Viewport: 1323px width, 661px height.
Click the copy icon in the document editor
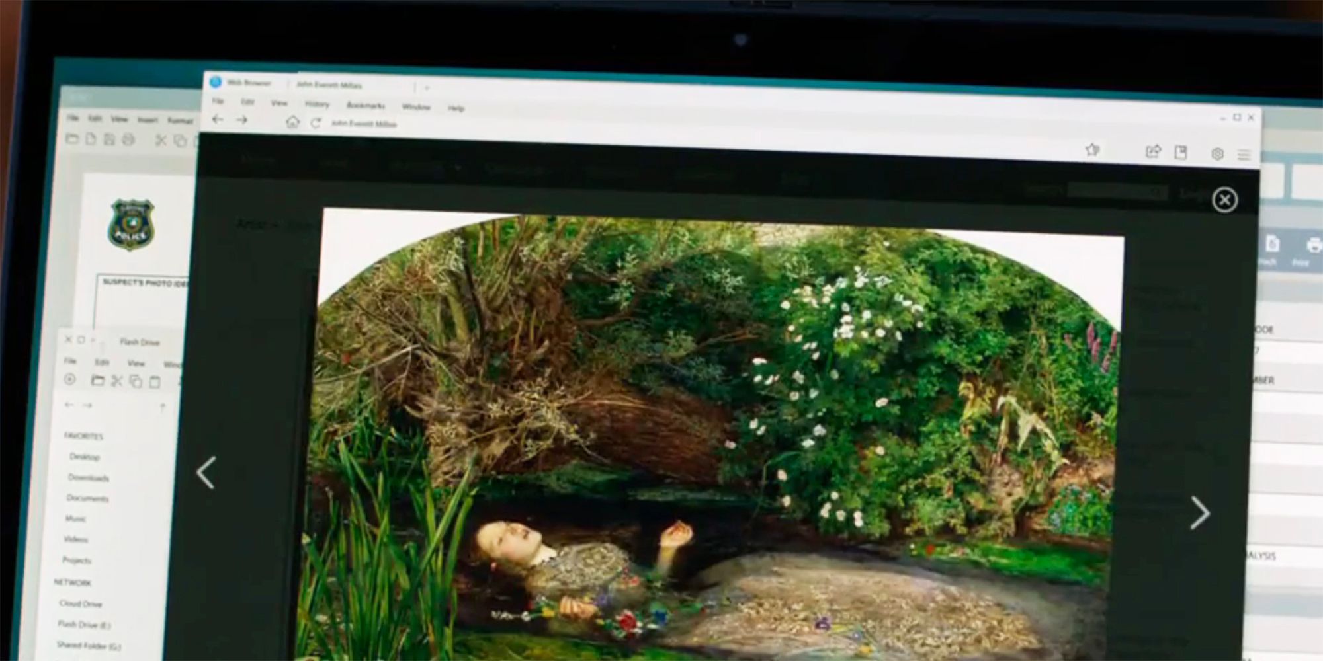180,141
